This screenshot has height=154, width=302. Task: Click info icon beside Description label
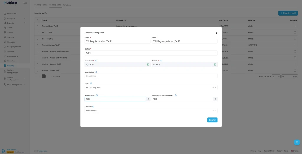pos(96,72)
